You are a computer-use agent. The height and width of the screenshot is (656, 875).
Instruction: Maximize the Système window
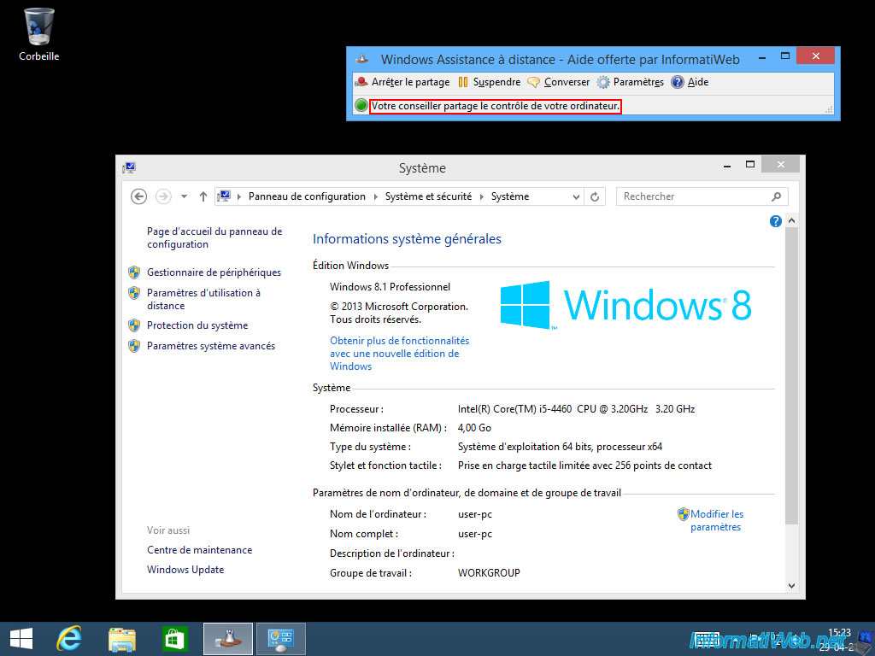pos(750,165)
